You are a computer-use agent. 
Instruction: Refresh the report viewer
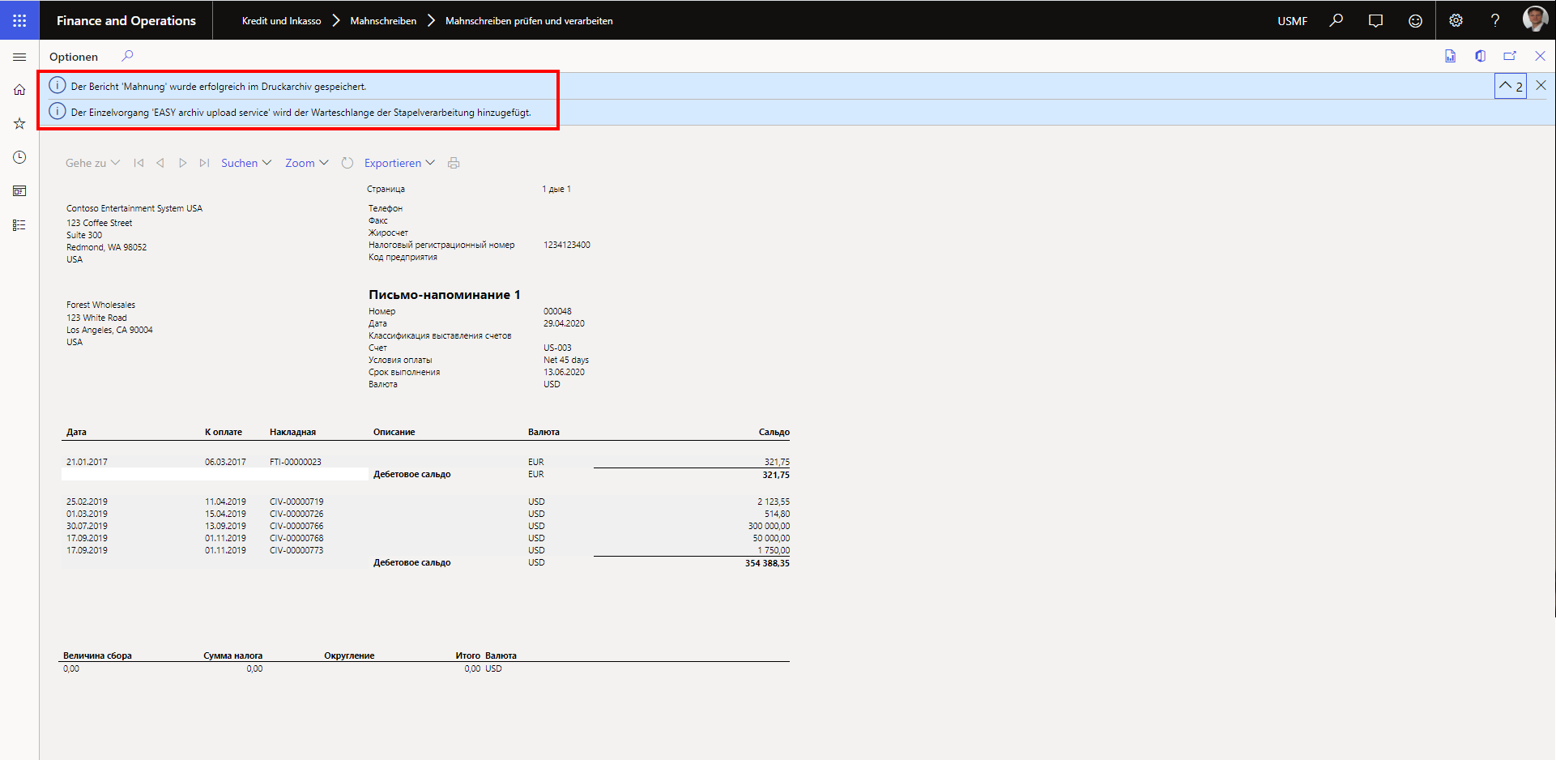click(347, 163)
